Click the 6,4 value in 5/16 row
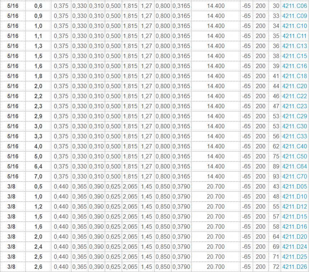309x272 pixels. pos(38,167)
